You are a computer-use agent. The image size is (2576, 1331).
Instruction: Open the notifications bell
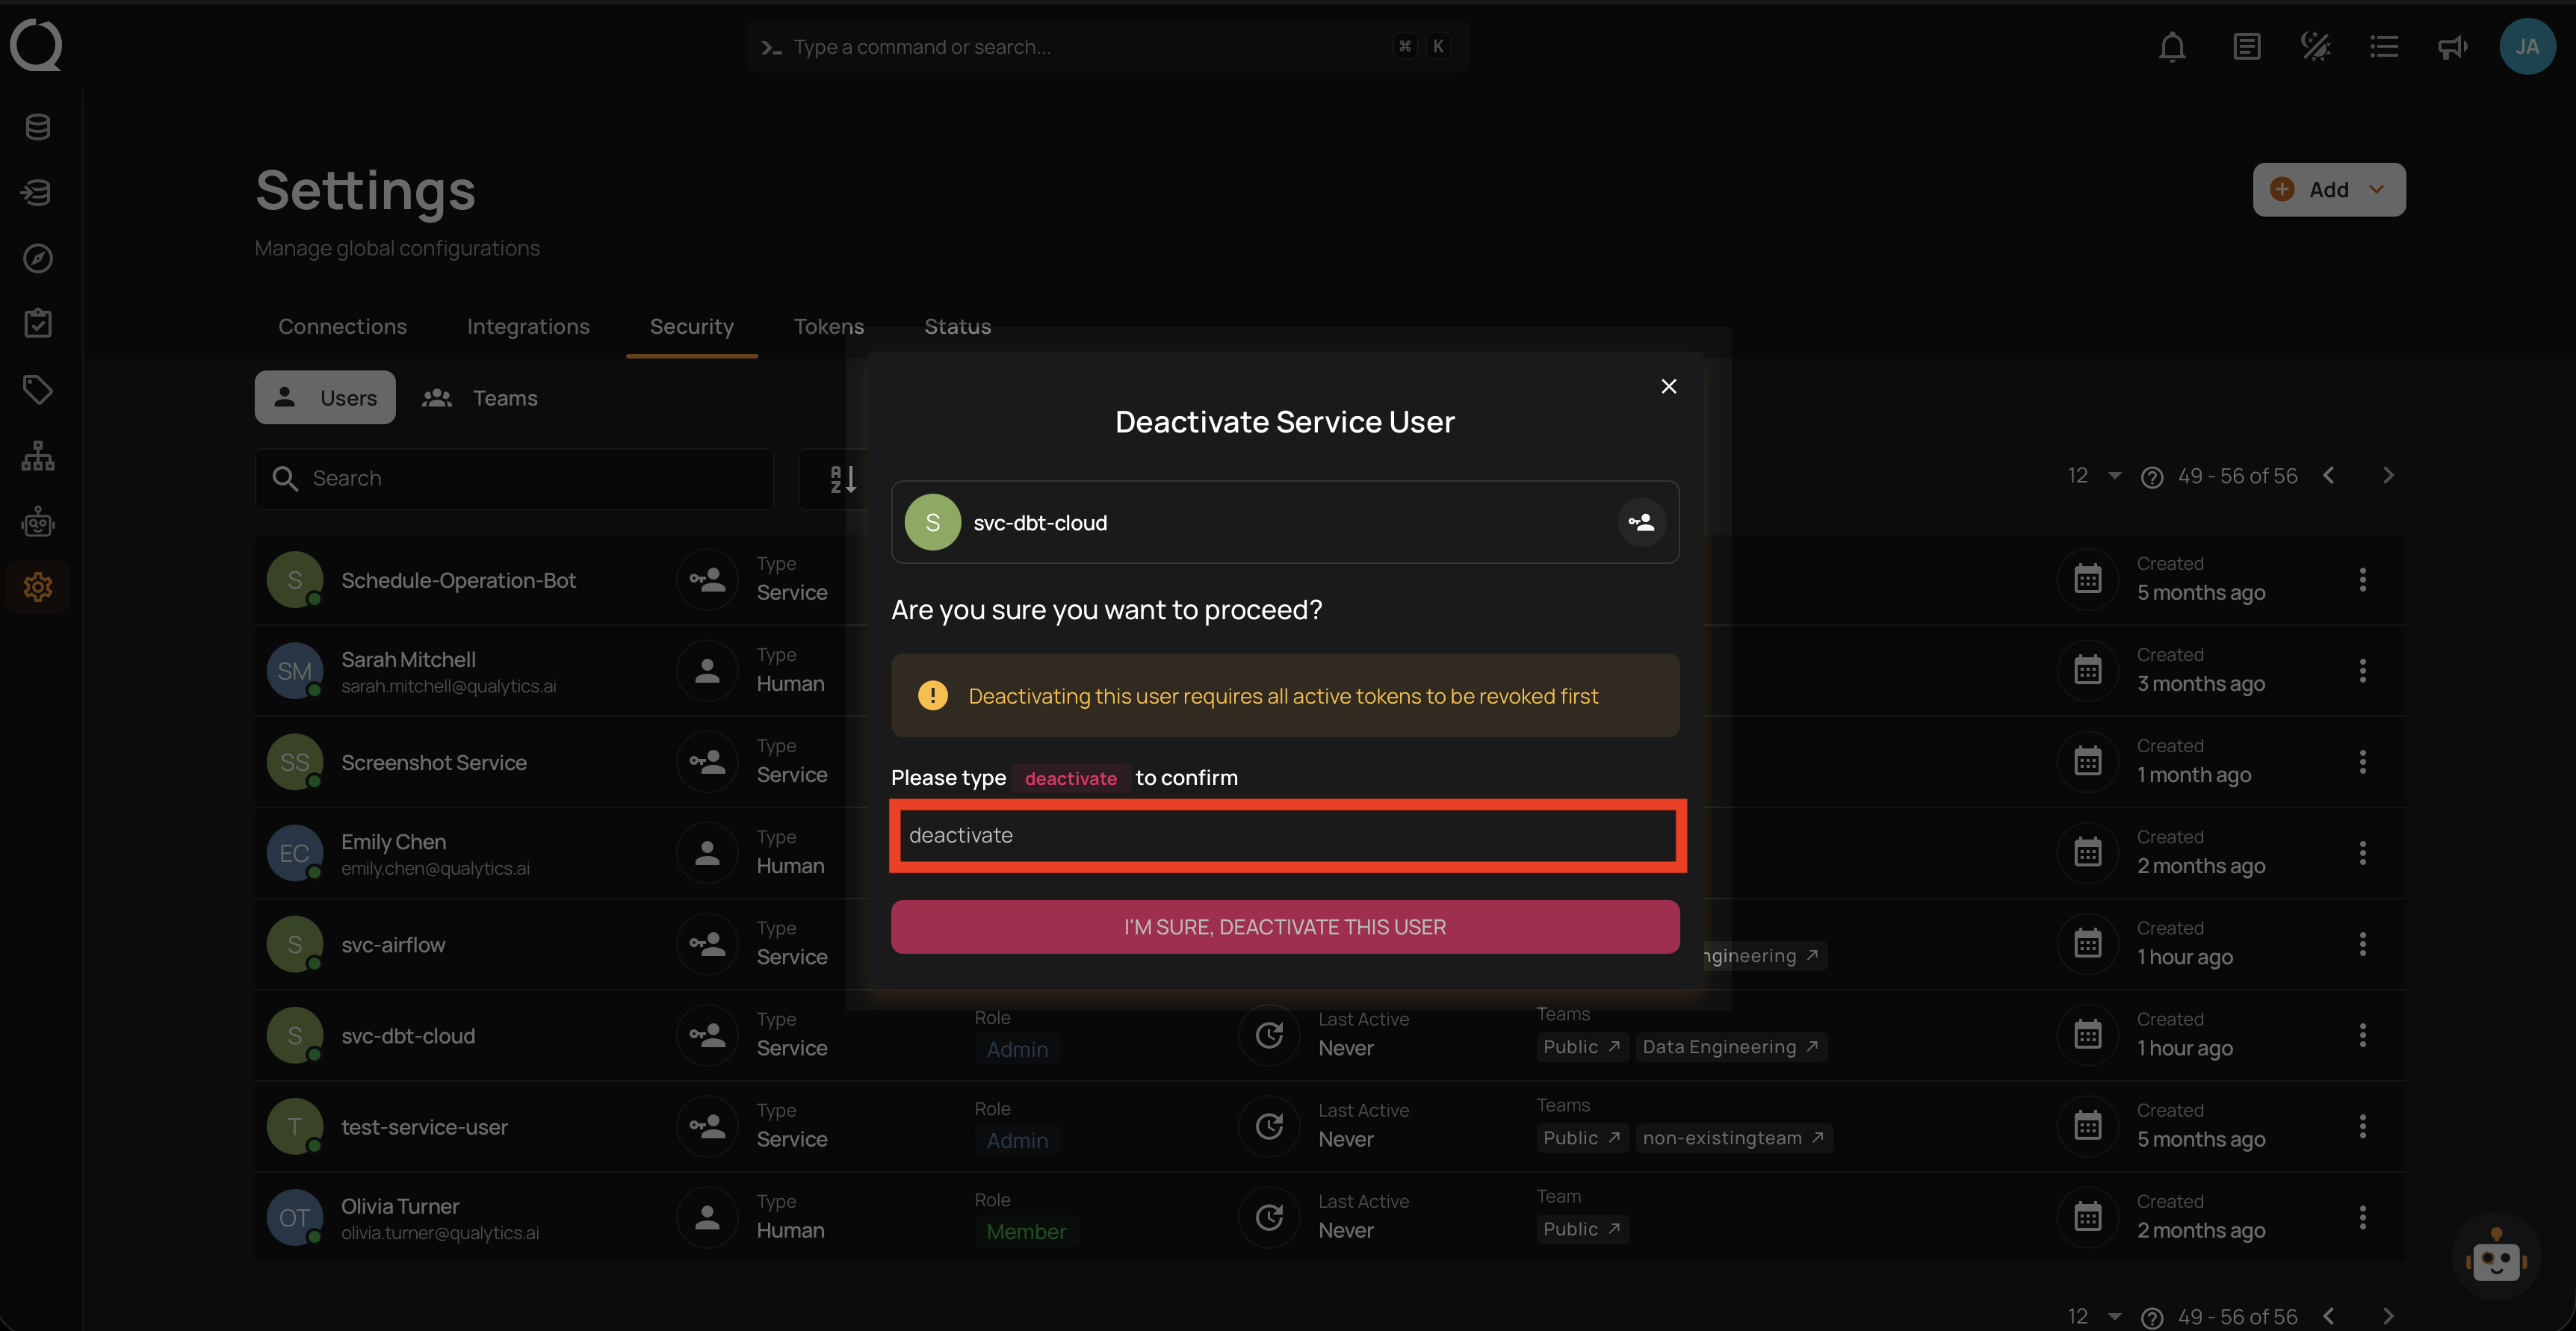(x=2172, y=47)
